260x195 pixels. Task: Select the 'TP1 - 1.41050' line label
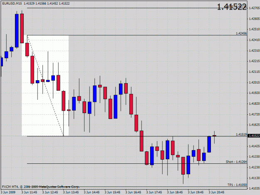tap(237, 185)
